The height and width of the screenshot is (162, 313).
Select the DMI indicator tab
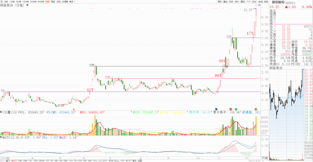pos(20,161)
